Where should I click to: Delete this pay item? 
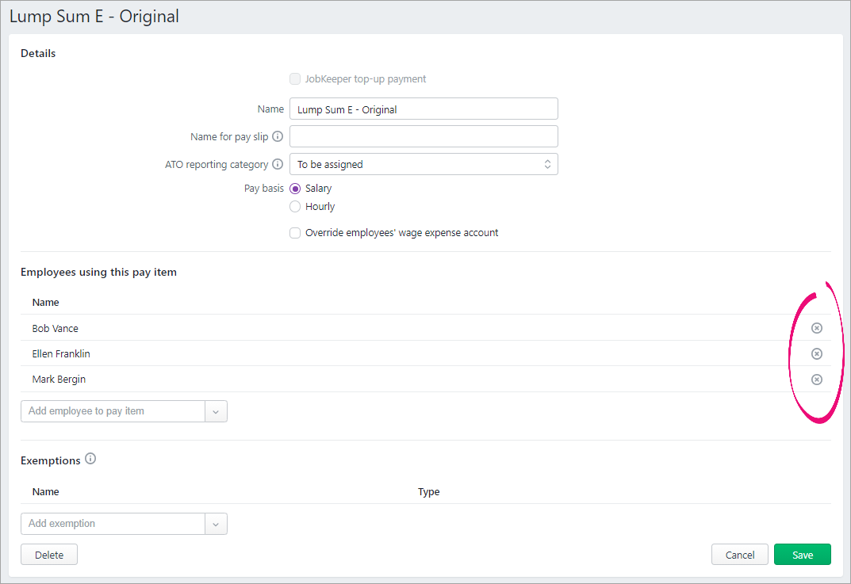(49, 555)
